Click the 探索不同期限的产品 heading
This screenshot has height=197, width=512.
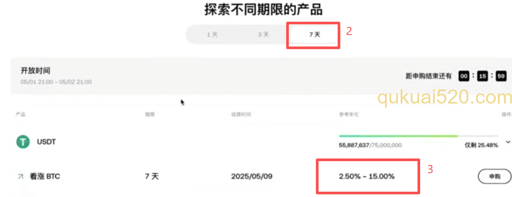[264, 10]
